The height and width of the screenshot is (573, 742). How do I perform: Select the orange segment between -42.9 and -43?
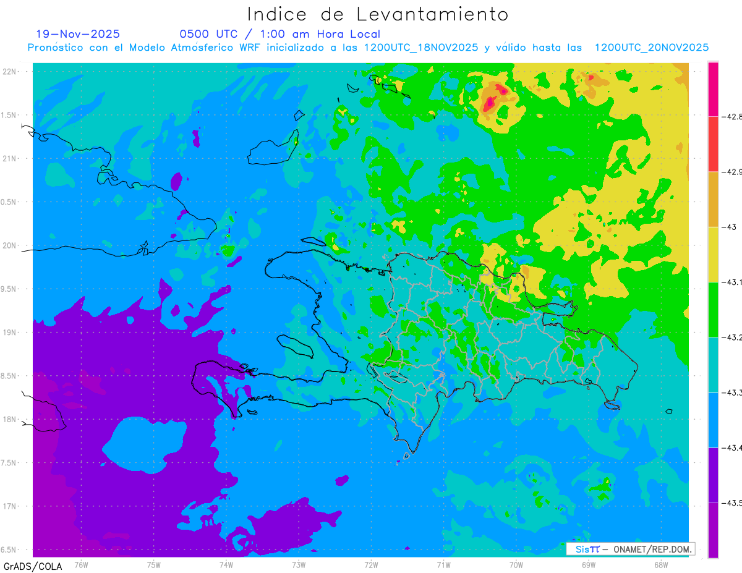(713, 199)
